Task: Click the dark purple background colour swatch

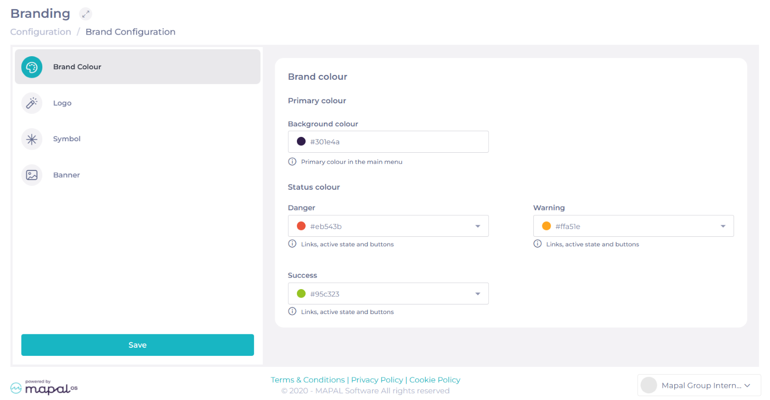Action: click(x=301, y=142)
